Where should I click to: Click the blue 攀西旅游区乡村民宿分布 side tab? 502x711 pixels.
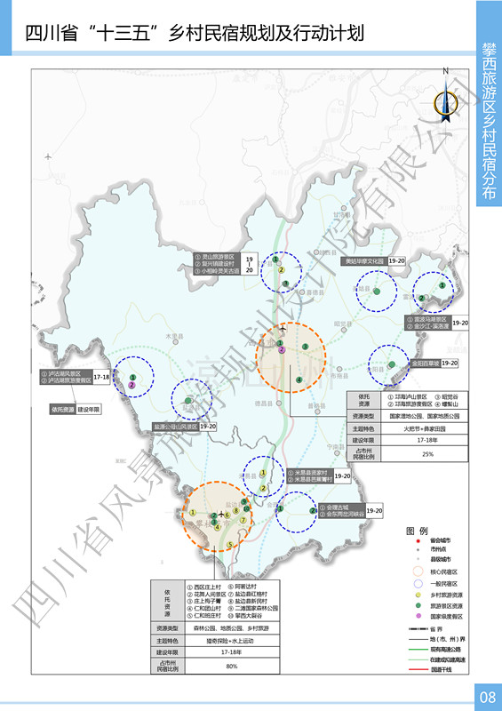pyautogui.click(x=489, y=103)
